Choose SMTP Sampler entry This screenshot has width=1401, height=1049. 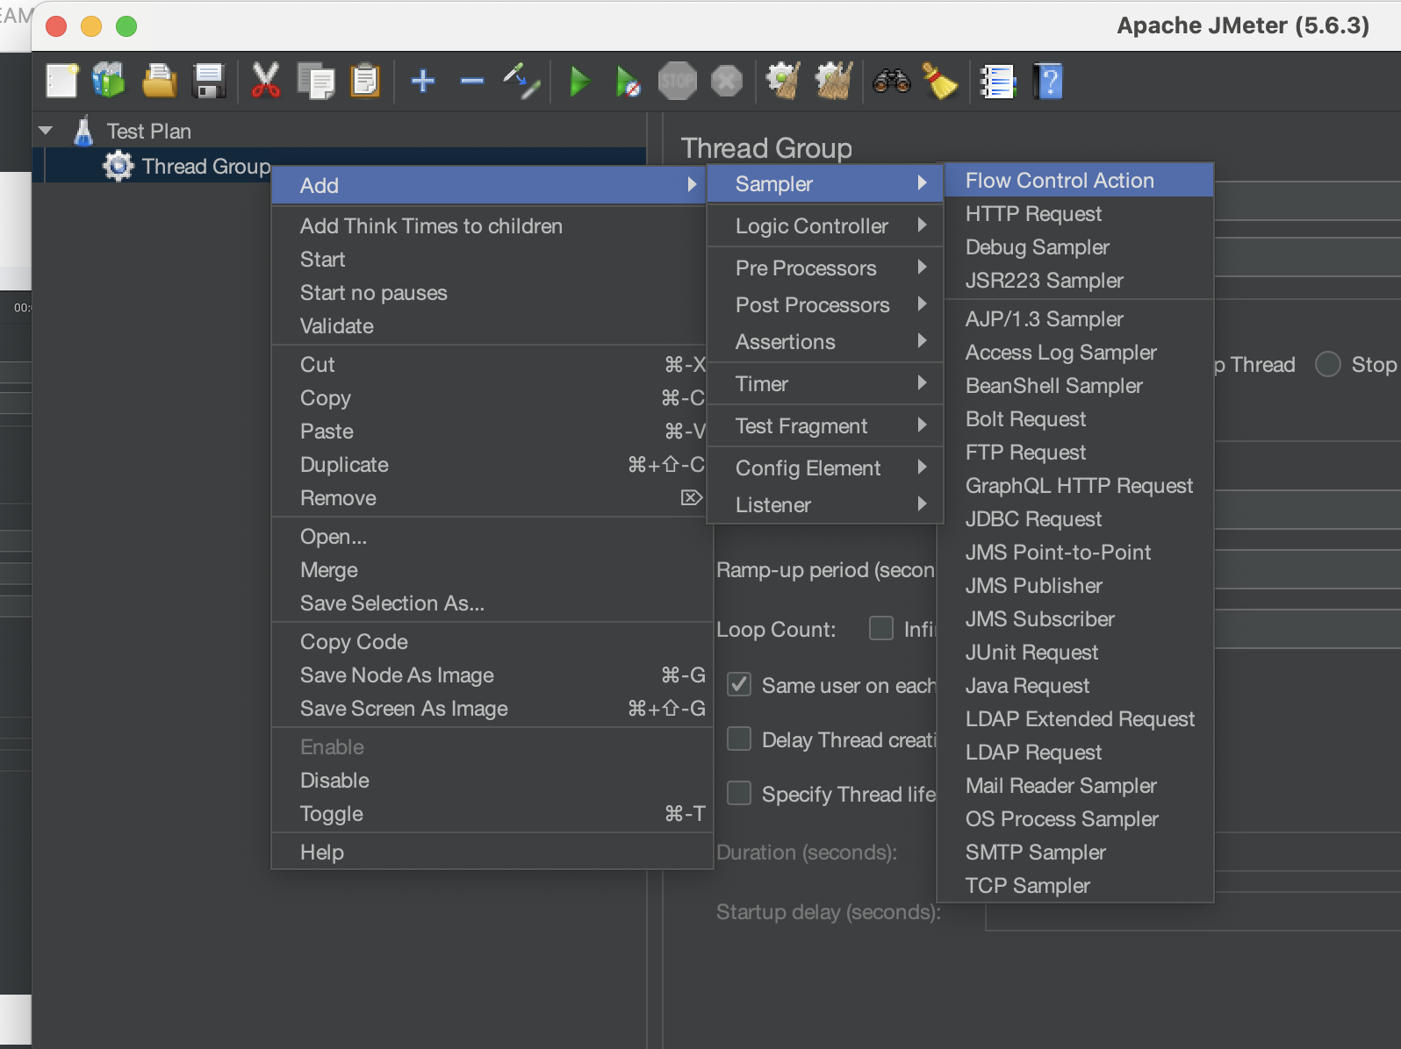(x=1075, y=853)
